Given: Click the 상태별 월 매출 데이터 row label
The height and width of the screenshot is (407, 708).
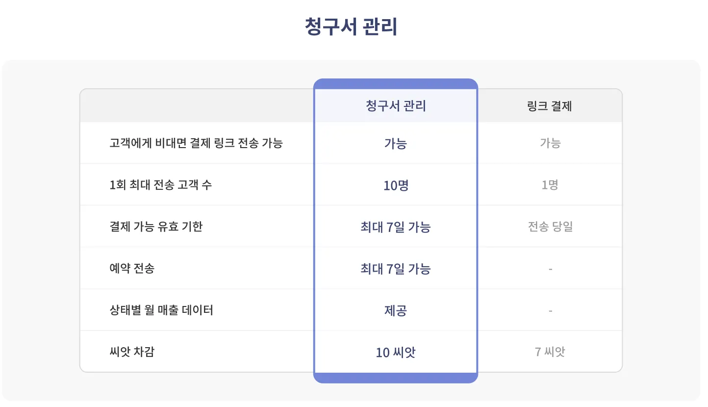Looking at the screenshot, I should pos(161,310).
